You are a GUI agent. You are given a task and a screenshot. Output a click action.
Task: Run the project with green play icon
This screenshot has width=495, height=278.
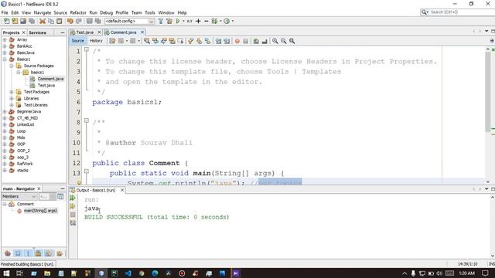tap(178, 21)
